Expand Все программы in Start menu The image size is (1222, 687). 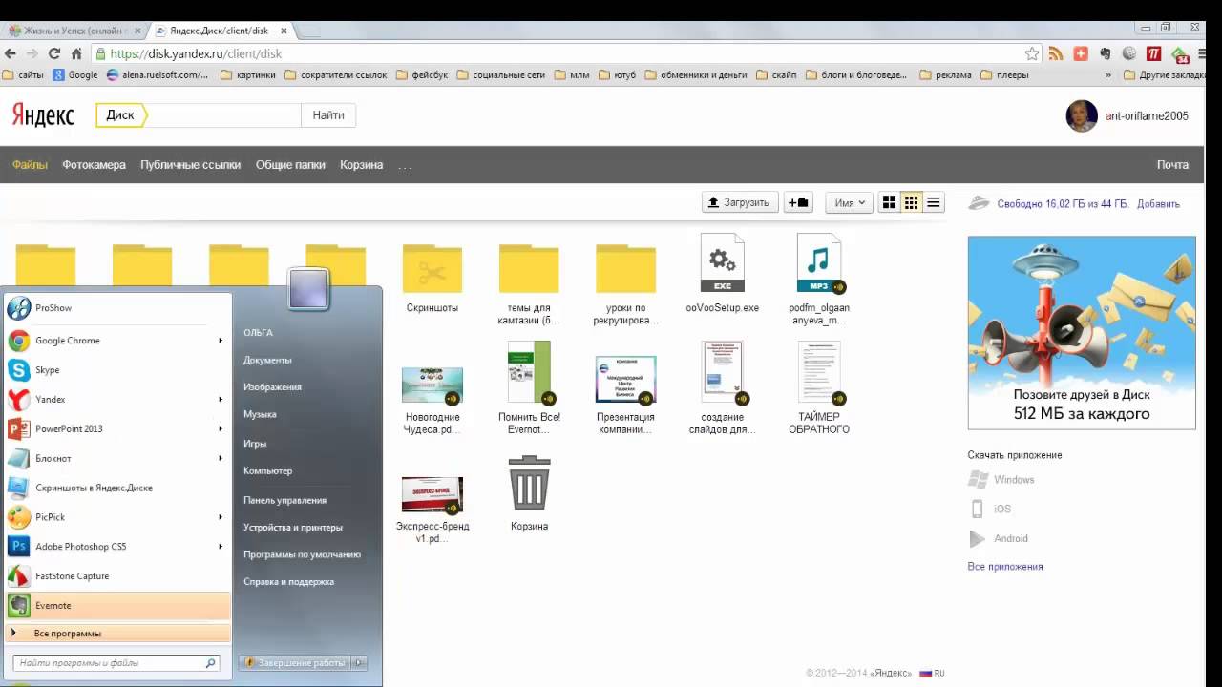coord(116,634)
